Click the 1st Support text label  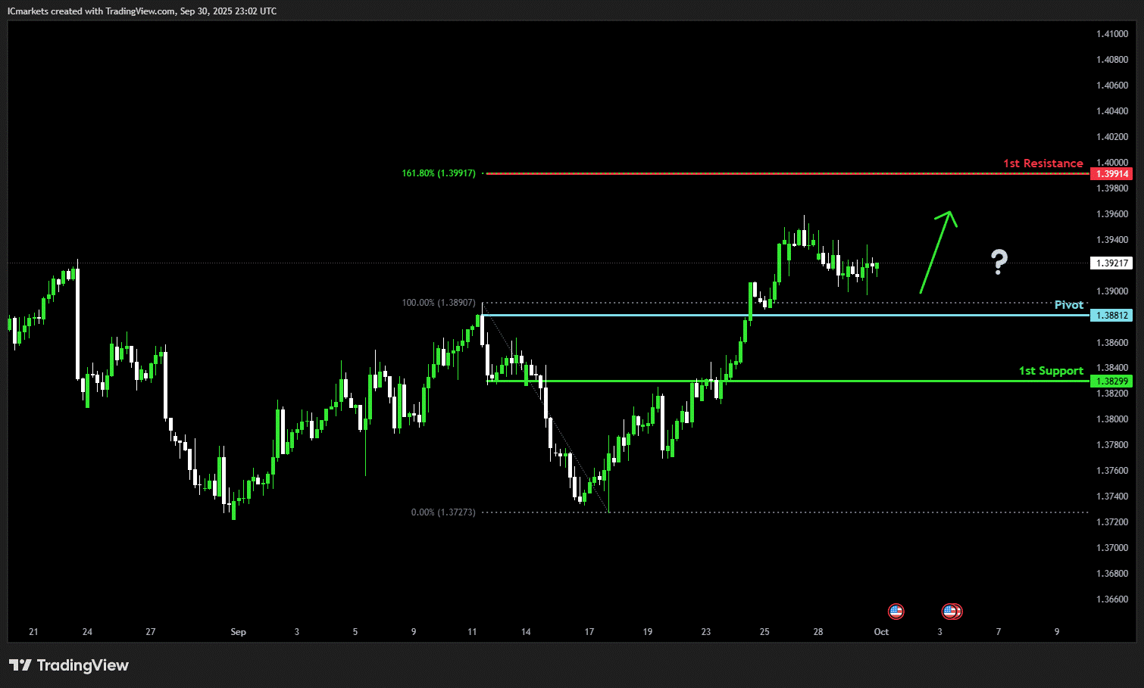1050,371
